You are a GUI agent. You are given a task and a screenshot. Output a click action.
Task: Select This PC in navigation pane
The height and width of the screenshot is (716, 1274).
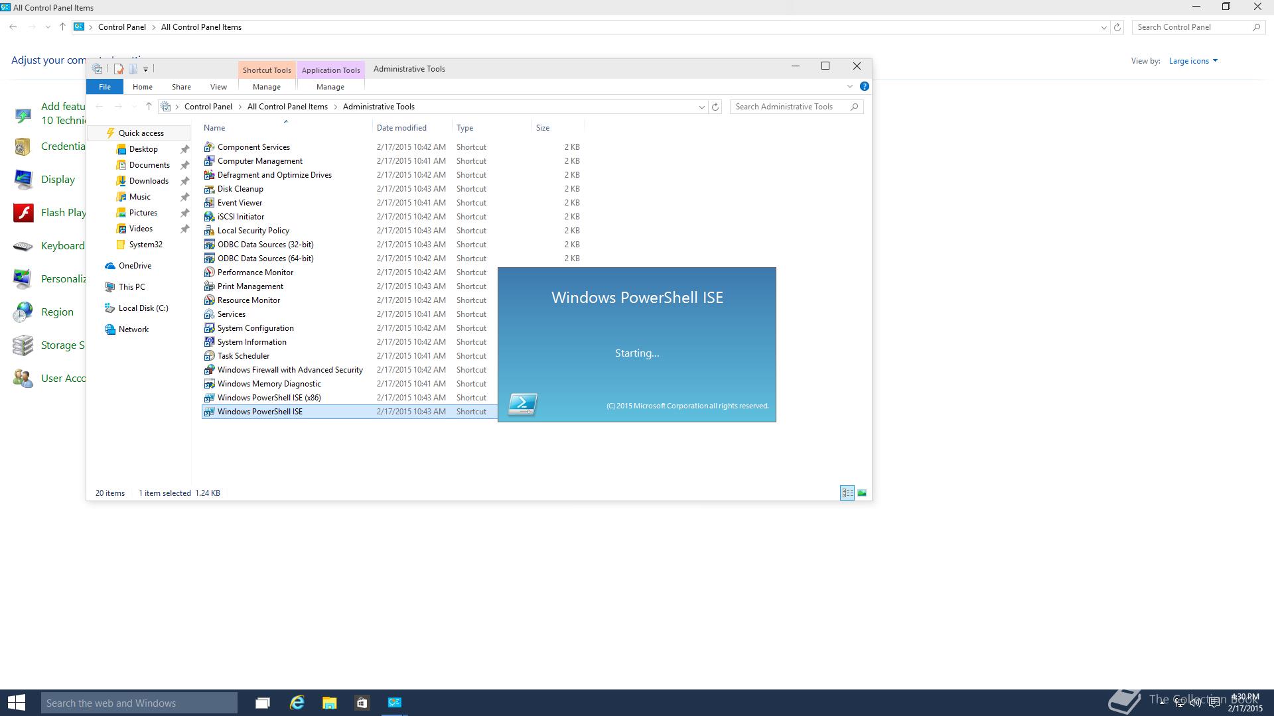[x=131, y=287]
